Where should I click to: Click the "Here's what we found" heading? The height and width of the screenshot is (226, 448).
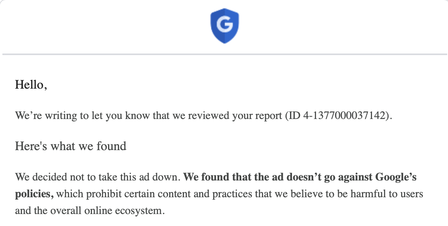(x=71, y=146)
